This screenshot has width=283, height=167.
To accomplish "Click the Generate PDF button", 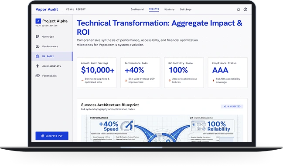I will 52,136.
